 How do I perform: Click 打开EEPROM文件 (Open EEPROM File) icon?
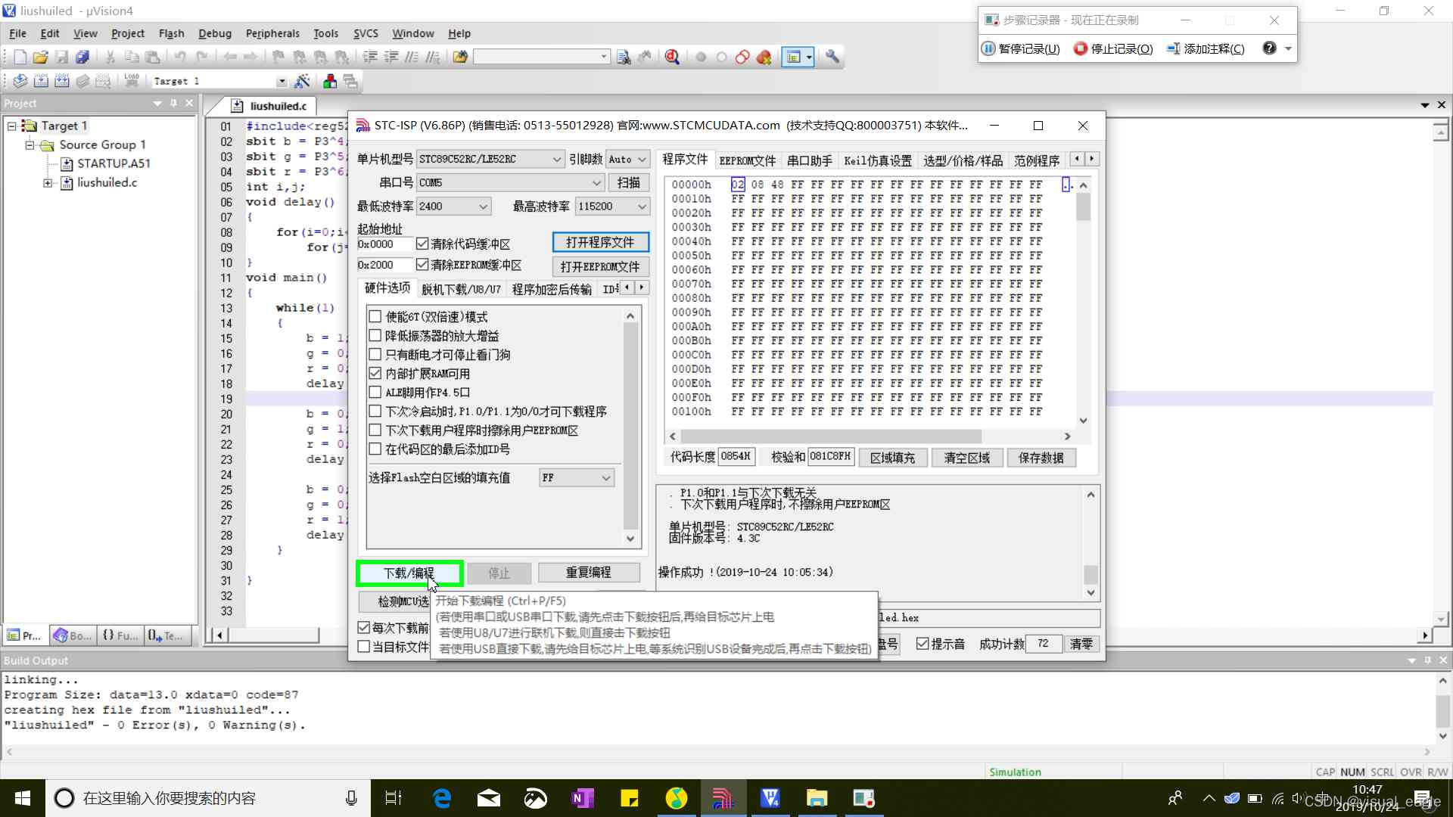click(x=600, y=266)
